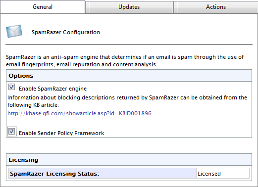Screen dimensions: 258x187
Task: Open the kbase.gfi.com KB article link
Action: point(79,113)
